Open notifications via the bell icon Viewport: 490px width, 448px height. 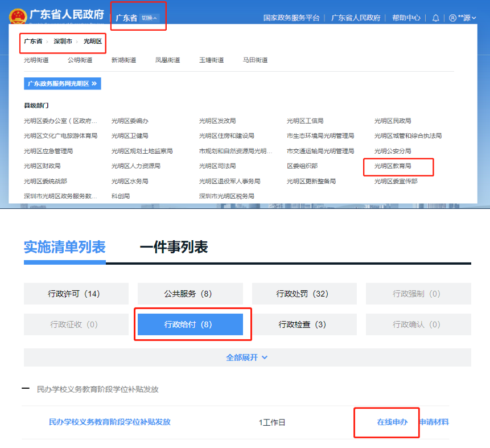click(435, 18)
